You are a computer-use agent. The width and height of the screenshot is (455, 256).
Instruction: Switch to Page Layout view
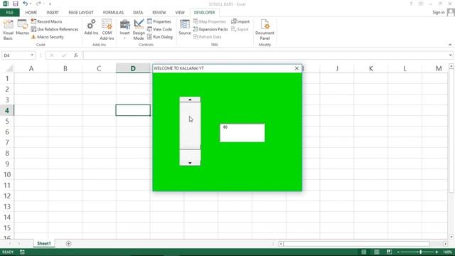click(x=376, y=252)
